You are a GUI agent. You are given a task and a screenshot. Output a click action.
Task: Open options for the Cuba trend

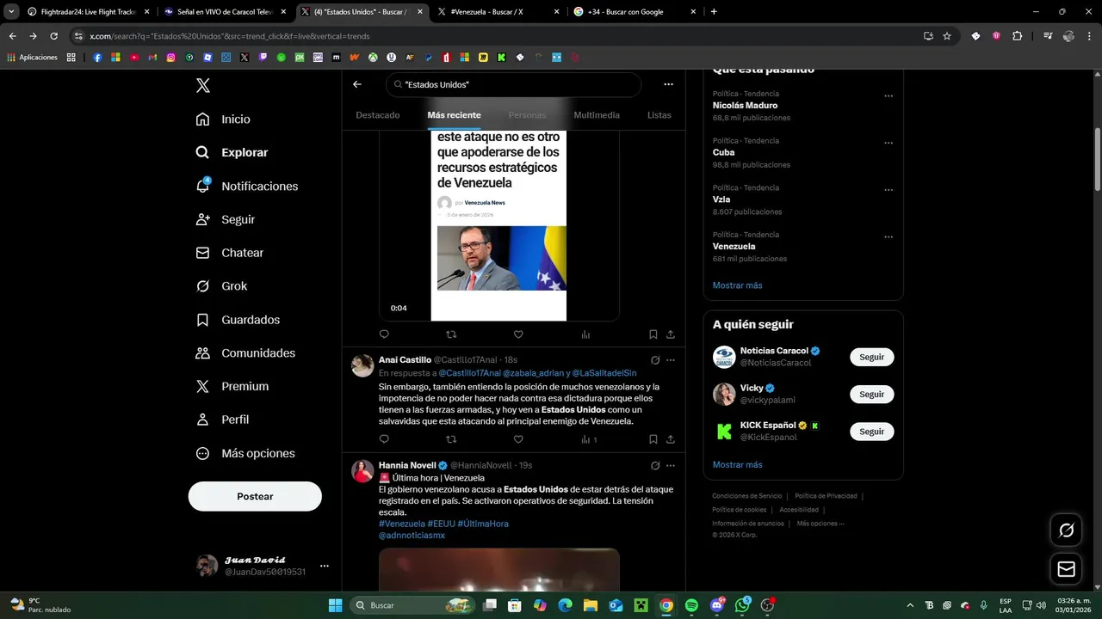[x=888, y=144]
